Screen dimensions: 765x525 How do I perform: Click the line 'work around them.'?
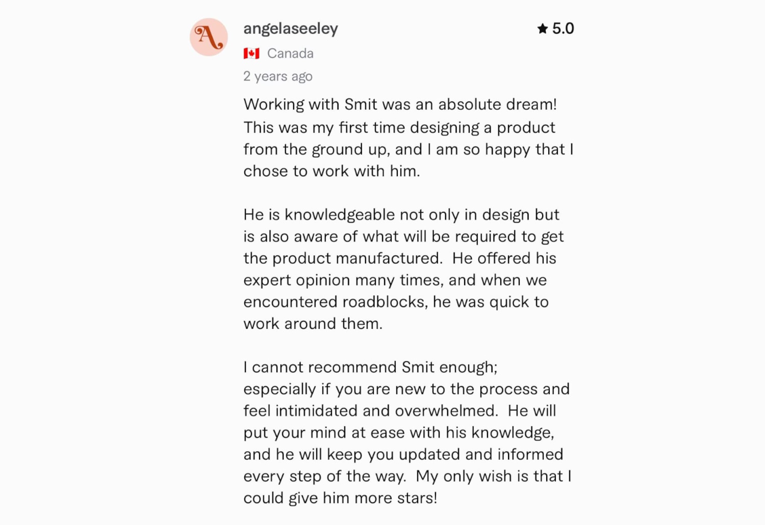tap(313, 324)
